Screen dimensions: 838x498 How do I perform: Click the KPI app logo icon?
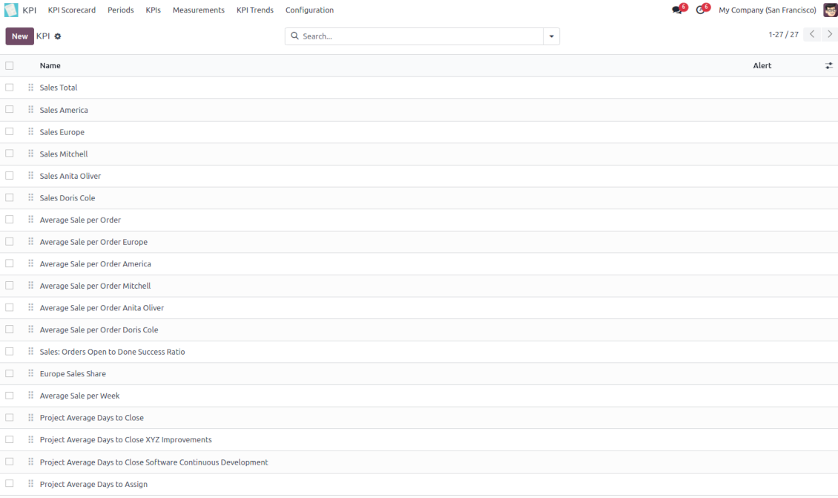pos(11,10)
